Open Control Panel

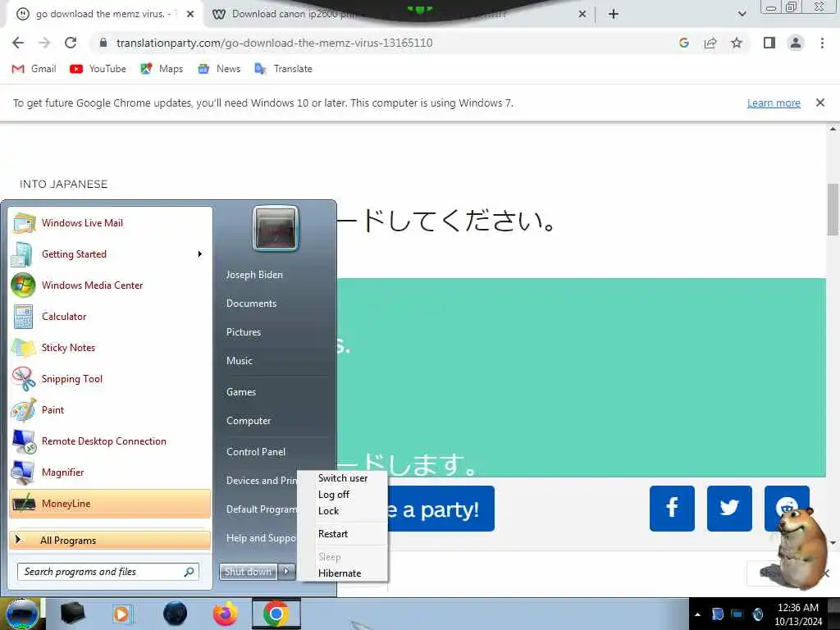256,452
